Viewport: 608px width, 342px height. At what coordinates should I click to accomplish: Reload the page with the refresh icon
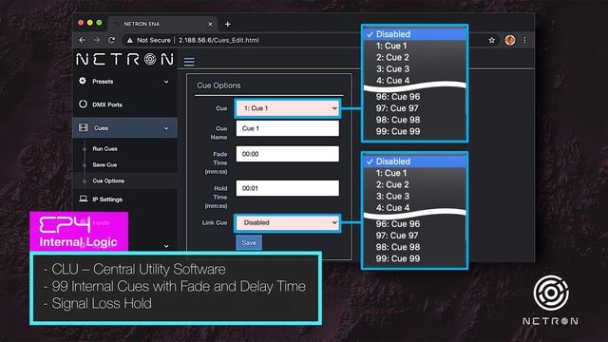111,40
